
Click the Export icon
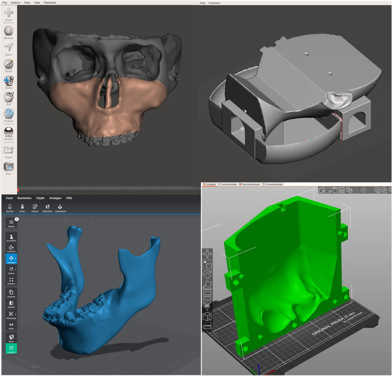pyautogui.click(x=9, y=150)
